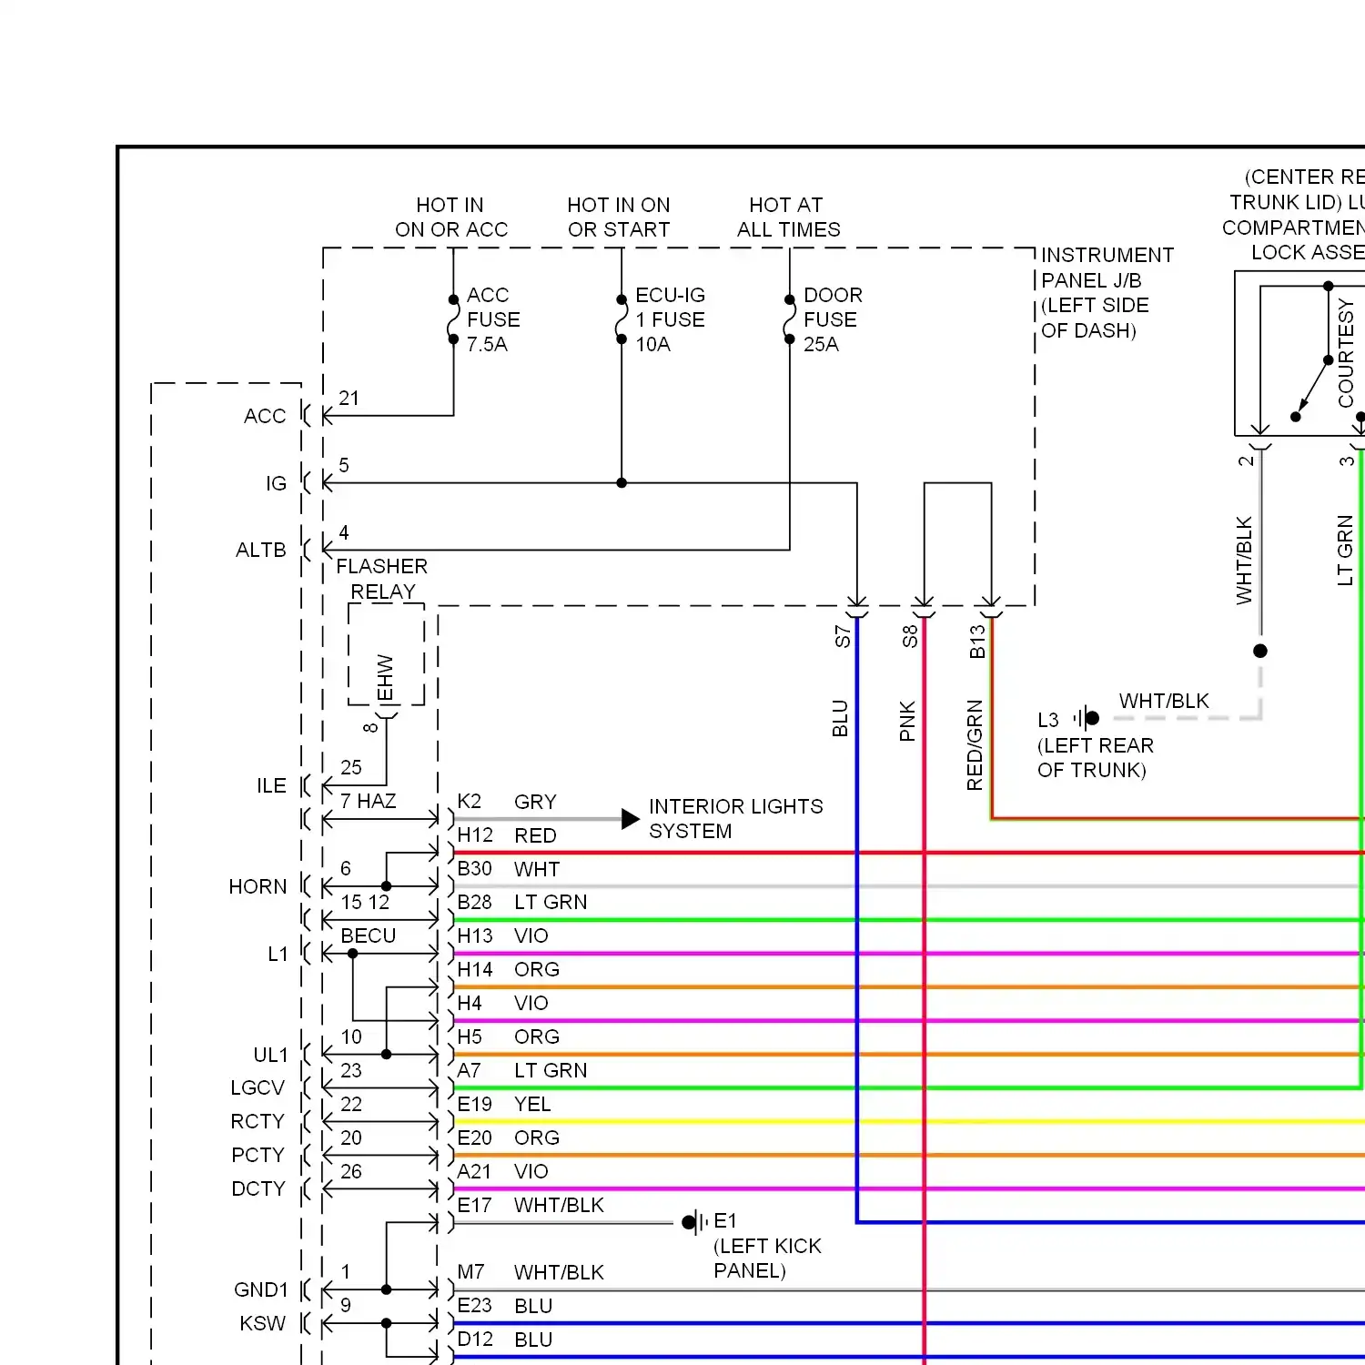This screenshot has width=1365, height=1365.
Task: Select the D12 connector pin label
Action: [x=475, y=1339]
